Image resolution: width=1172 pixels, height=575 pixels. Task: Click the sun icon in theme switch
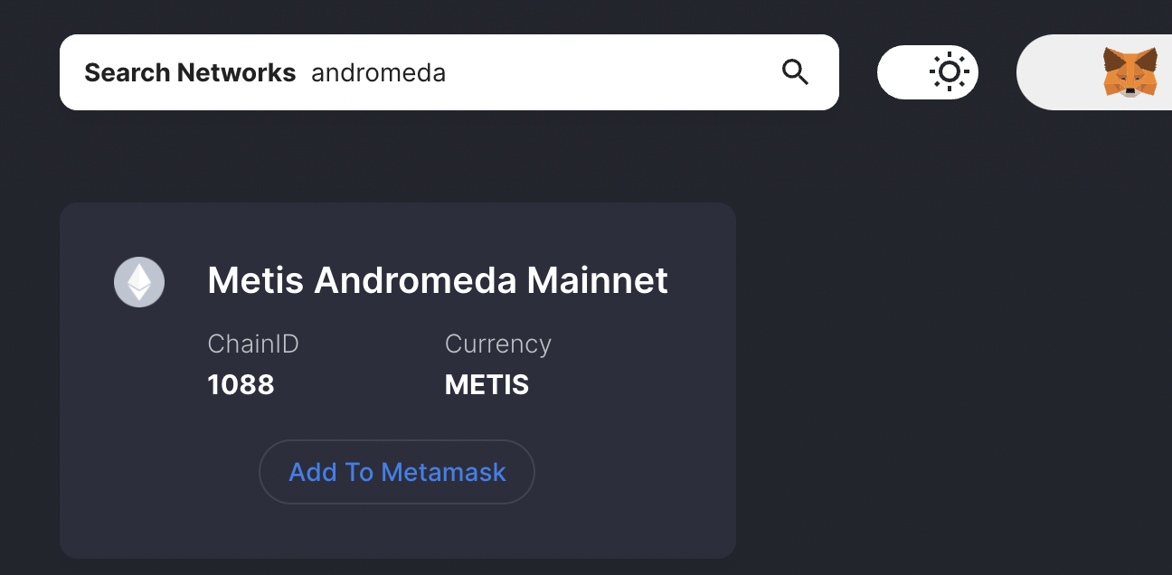pos(949,72)
